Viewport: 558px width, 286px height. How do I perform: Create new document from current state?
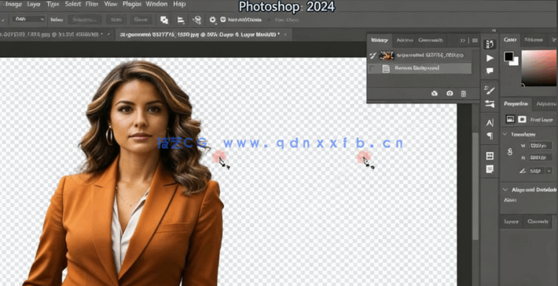click(435, 93)
